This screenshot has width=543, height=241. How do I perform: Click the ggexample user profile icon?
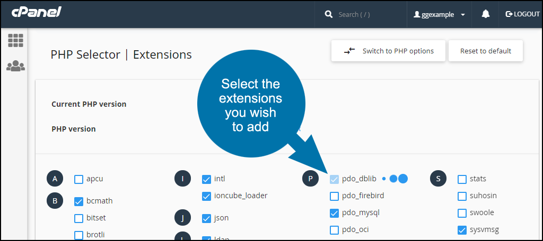tap(417, 14)
